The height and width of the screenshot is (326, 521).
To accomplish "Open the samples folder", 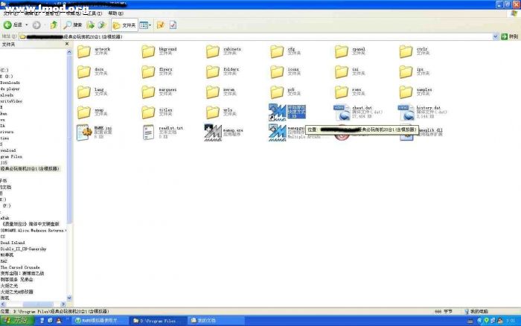I will pyautogui.click(x=406, y=92).
